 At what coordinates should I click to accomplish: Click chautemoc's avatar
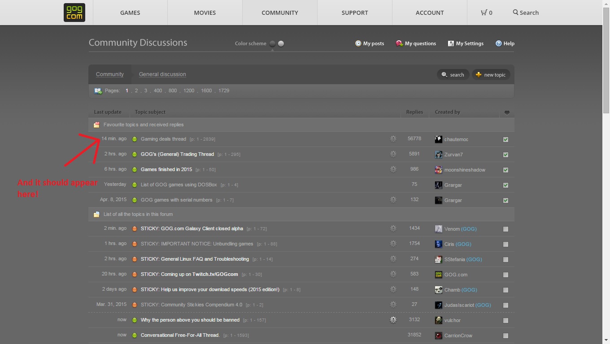pyautogui.click(x=439, y=139)
